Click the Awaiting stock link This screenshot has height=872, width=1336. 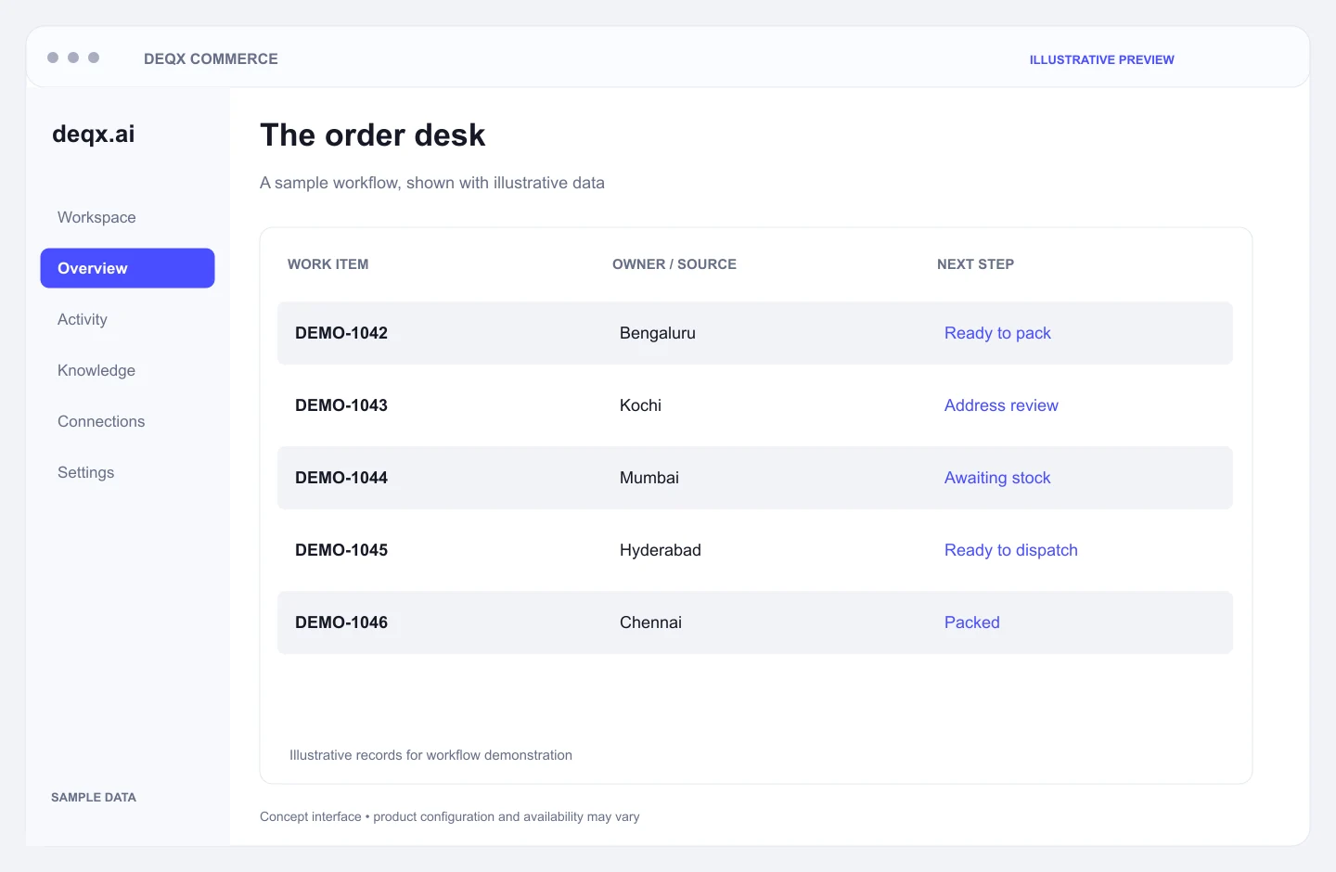click(x=997, y=478)
